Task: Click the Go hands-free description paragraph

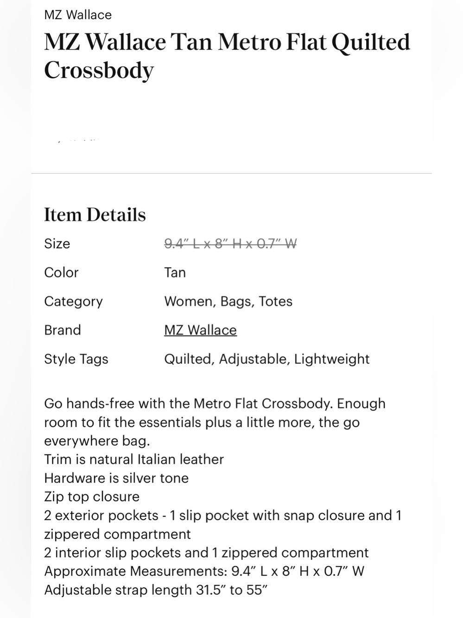Action: [215, 422]
